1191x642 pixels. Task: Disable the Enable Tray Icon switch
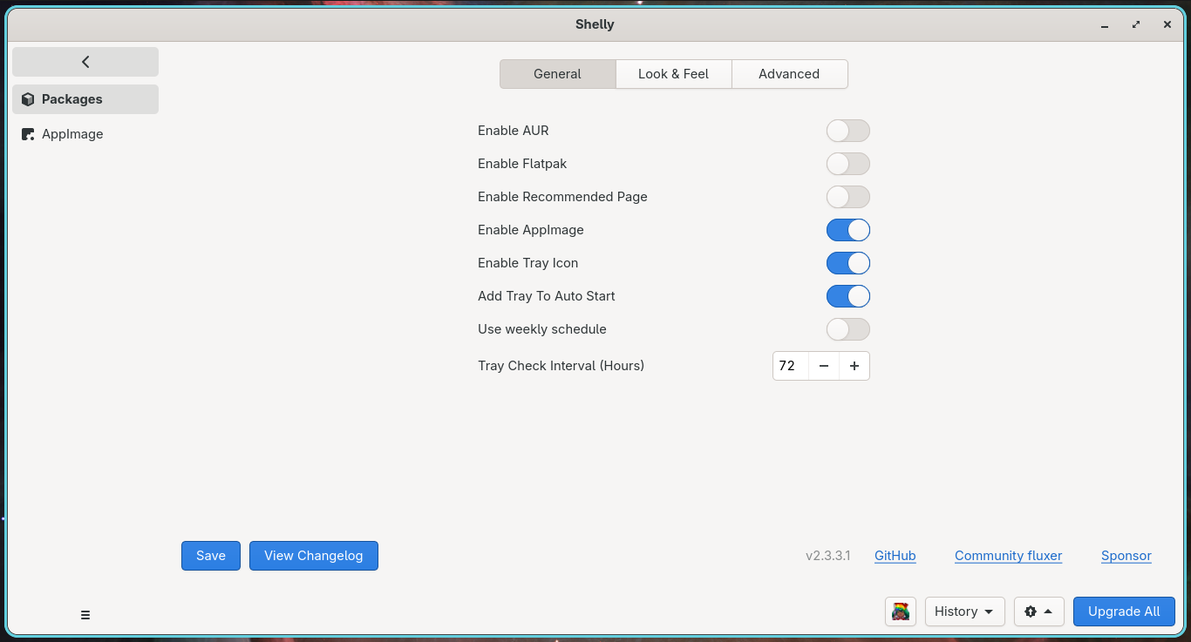pyautogui.click(x=848, y=263)
